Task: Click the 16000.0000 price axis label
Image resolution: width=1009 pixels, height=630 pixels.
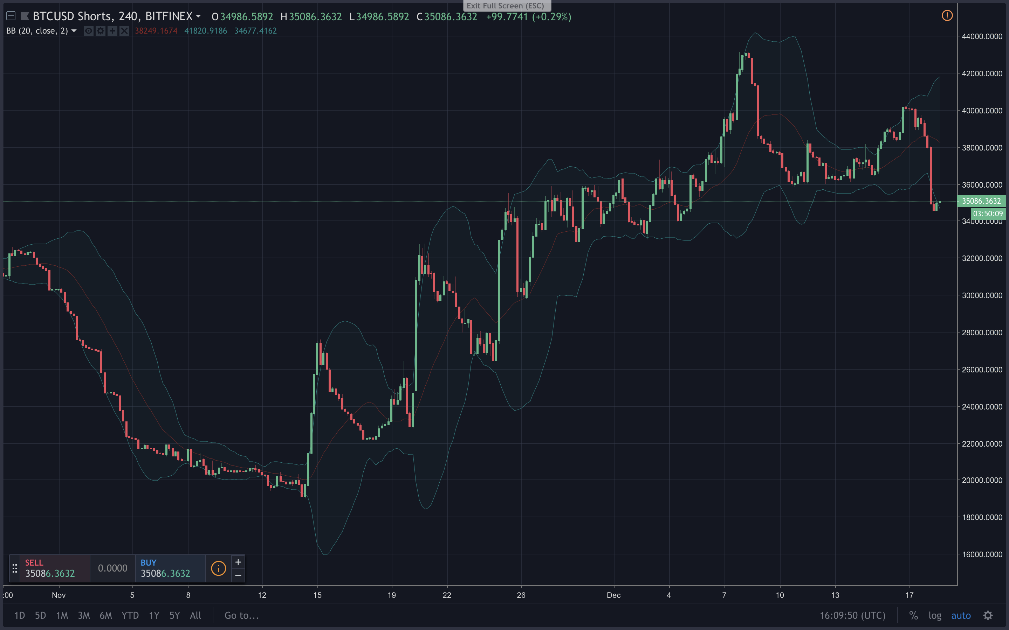Action: click(982, 554)
